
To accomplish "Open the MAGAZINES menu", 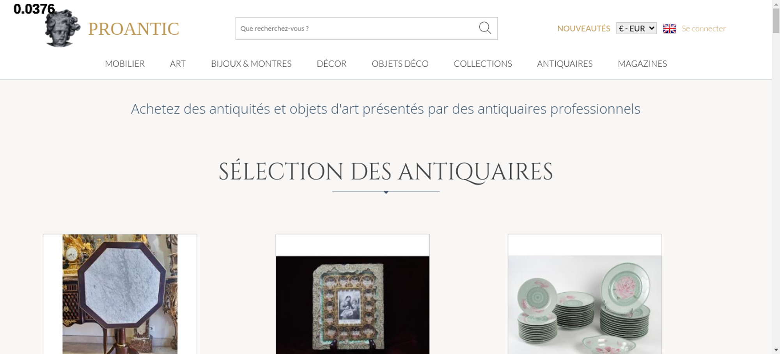I will tap(642, 64).
